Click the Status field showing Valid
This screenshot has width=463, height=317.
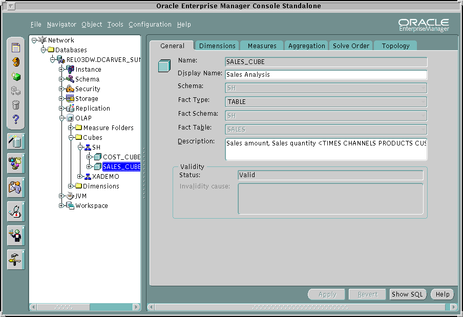pos(330,175)
